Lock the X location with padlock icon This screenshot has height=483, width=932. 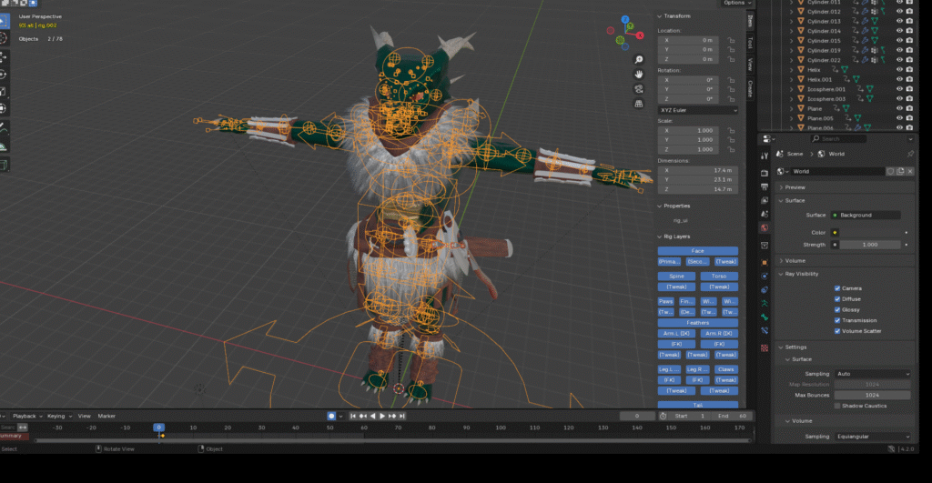click(x=732, y=40)
